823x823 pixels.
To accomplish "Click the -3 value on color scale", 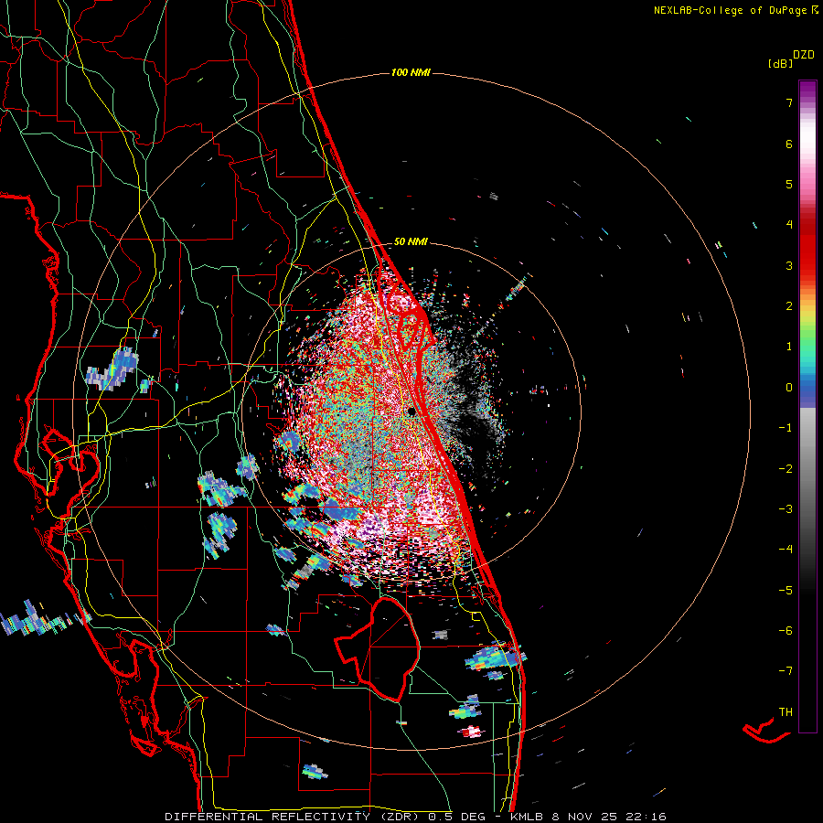I will [x=786, y=508].
